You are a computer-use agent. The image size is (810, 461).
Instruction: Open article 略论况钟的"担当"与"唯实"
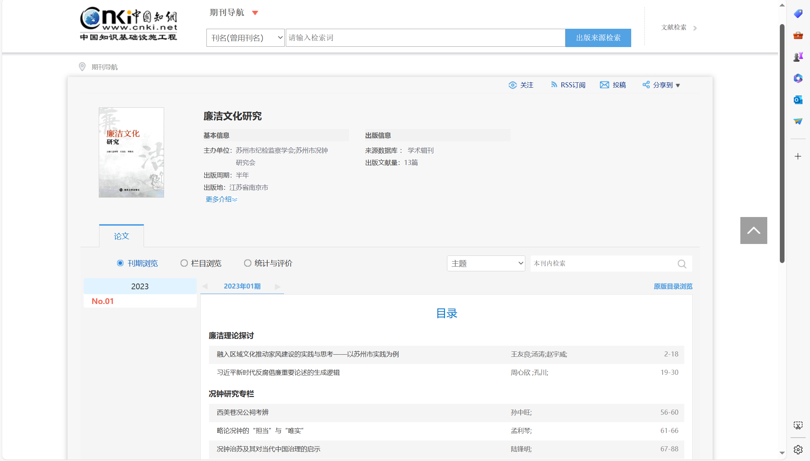click(261, 431)
